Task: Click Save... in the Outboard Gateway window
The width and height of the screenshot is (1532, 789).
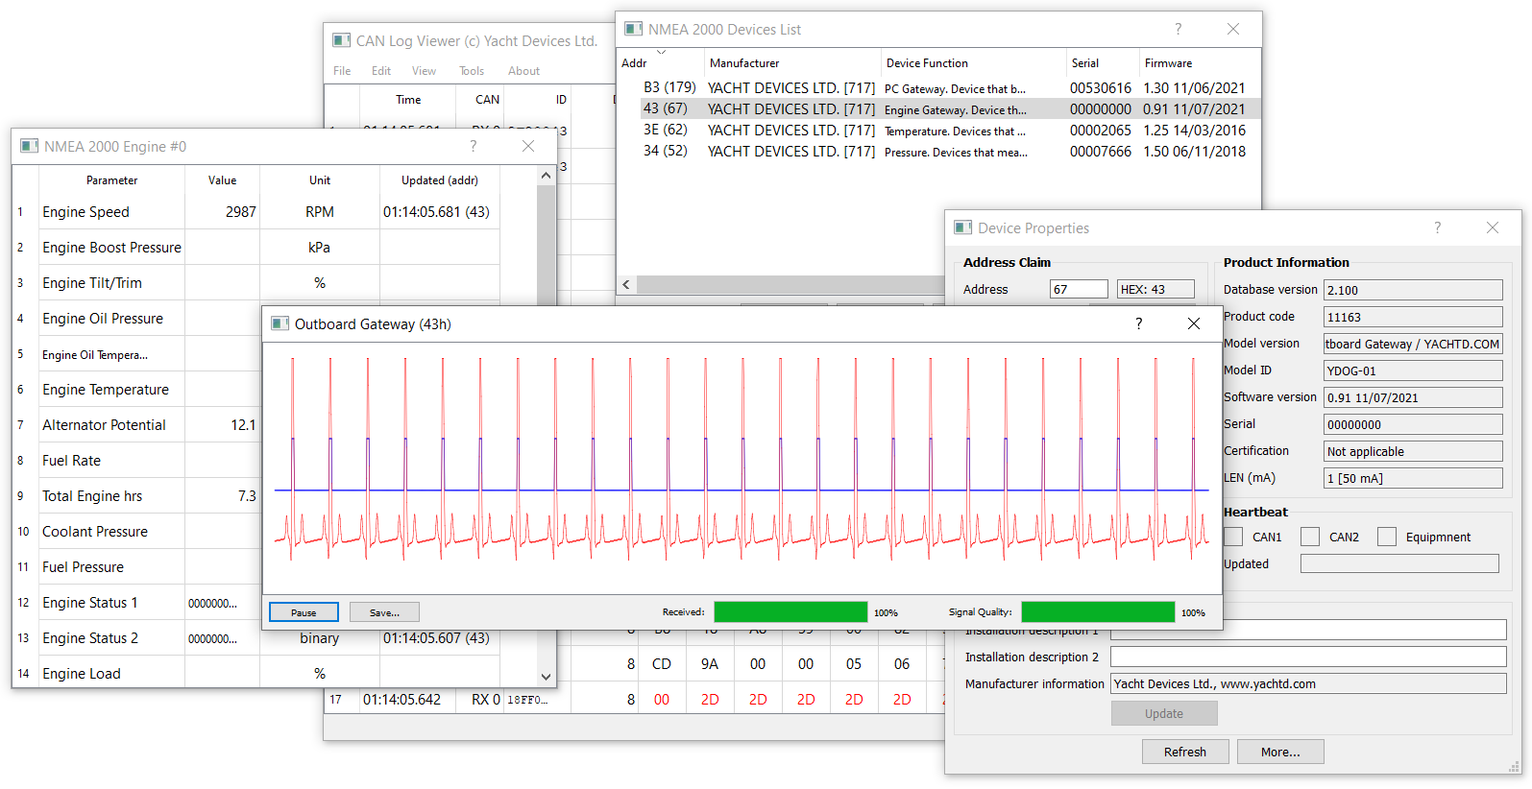Action: point(384,612)
